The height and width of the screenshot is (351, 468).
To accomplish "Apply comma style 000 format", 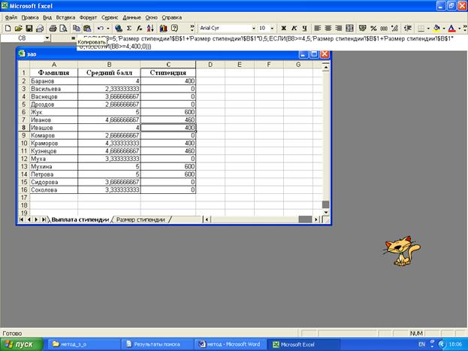I will [384, 29].
